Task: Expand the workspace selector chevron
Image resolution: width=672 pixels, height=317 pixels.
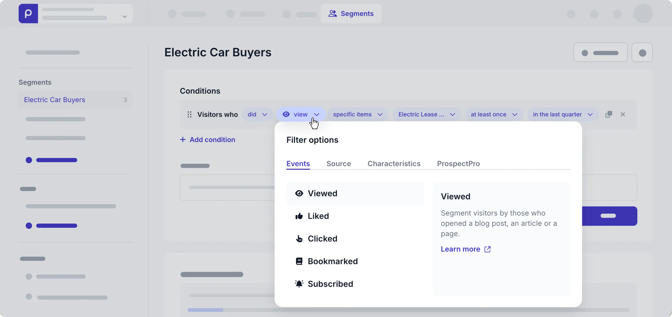Action: coord(125,17)
